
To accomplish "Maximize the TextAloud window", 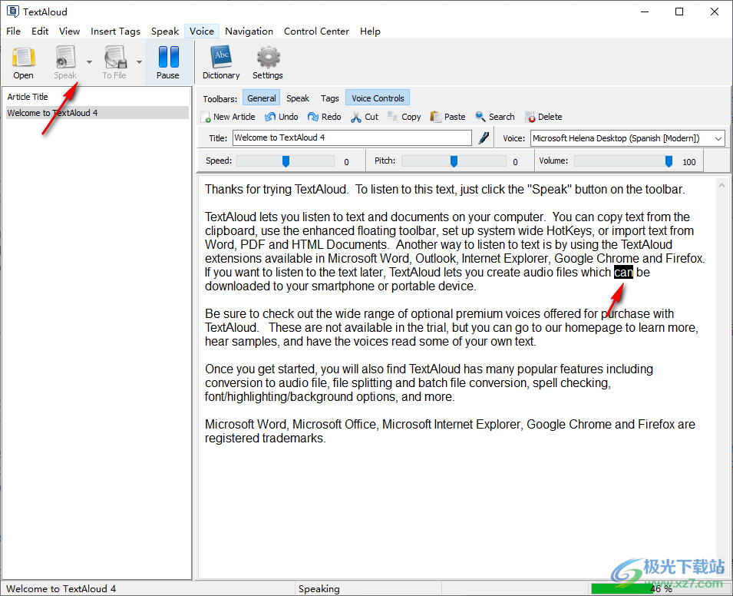I will (679, 12).
